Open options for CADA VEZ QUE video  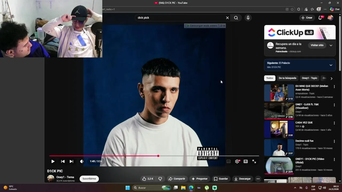[334, 123]
